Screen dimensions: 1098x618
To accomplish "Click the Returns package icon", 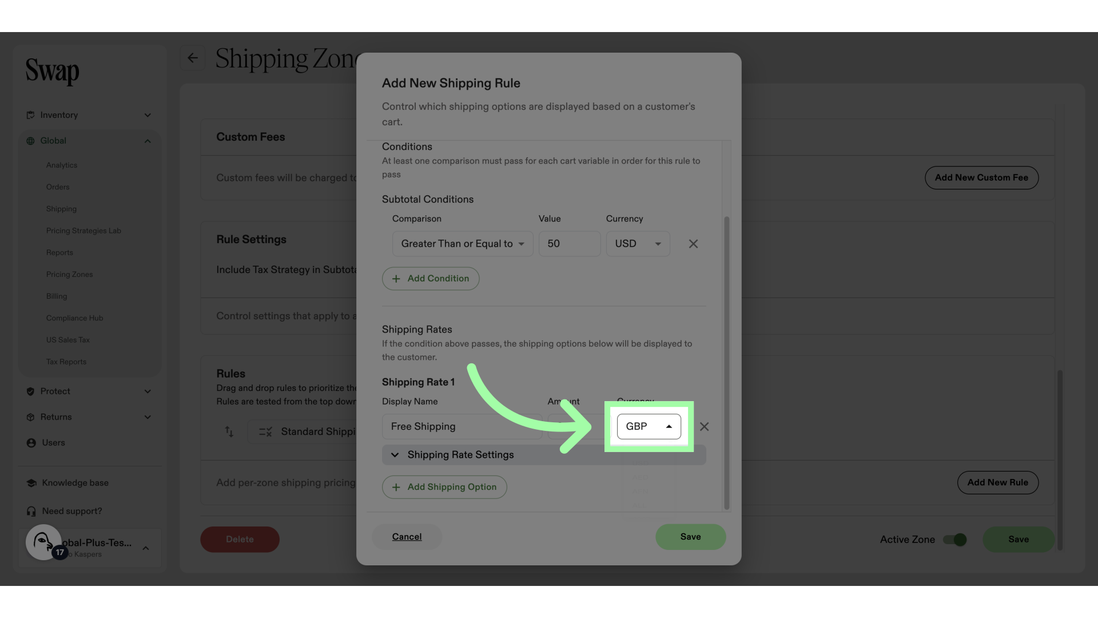I will point(30,417).
